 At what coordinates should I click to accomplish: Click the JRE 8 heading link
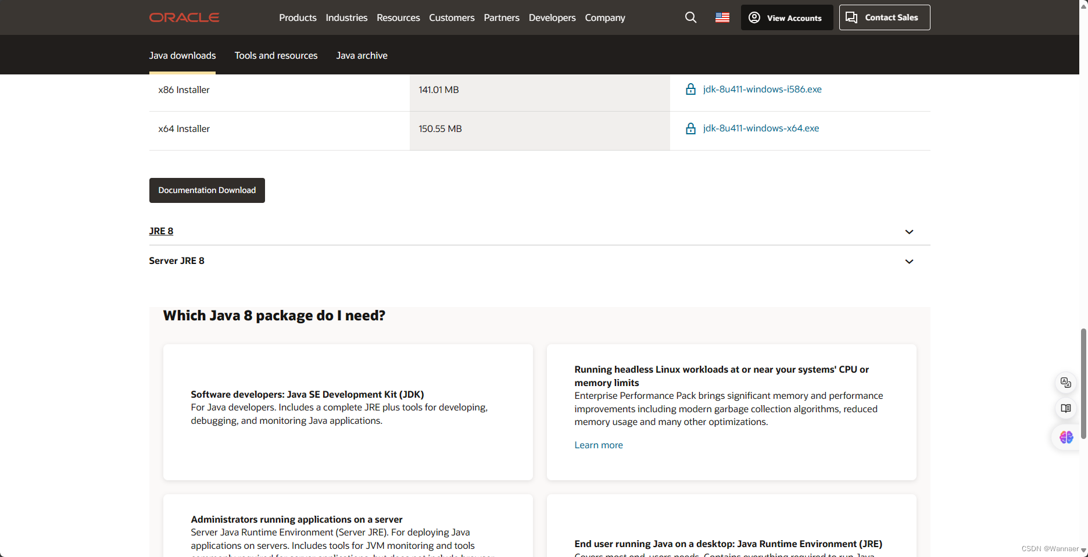pyautogui.click(x=161, y=231)
